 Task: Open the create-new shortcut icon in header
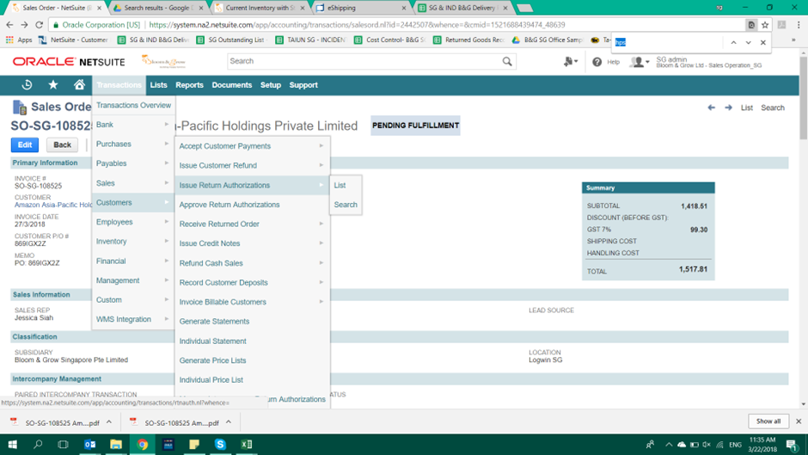point(570,62)
